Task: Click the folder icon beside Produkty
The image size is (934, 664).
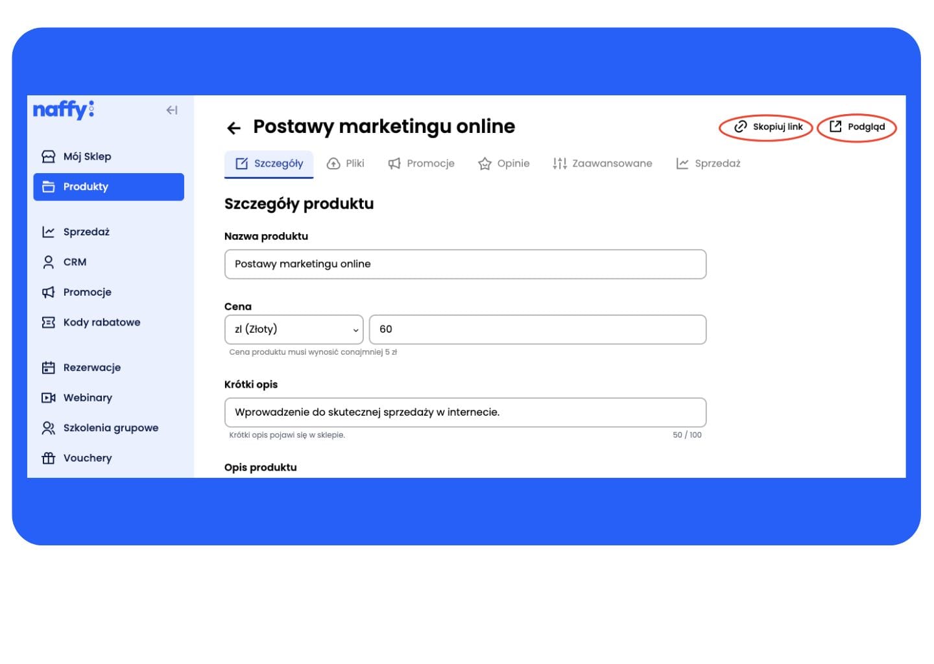Action: pos(49,187)
